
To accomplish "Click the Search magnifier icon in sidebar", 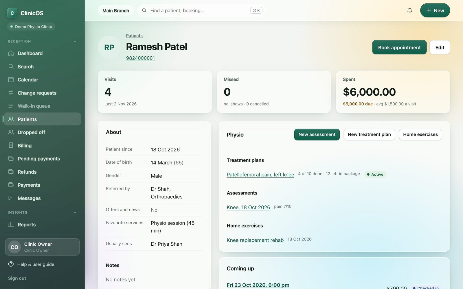I will [x=11, y=66].
